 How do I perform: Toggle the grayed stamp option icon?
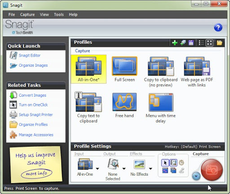(x=181, y=171)
